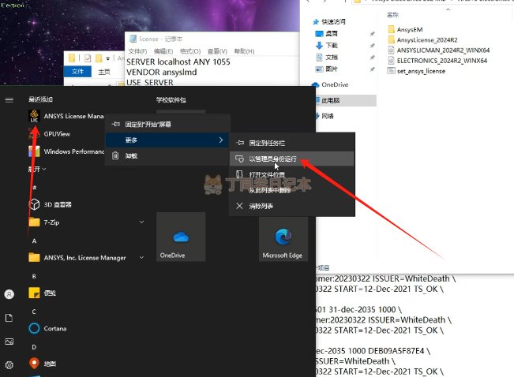Toggle the Start menu hamburger button
This screenshot has width=514, height=377.
pyautogui.click(x=9, y=99)
